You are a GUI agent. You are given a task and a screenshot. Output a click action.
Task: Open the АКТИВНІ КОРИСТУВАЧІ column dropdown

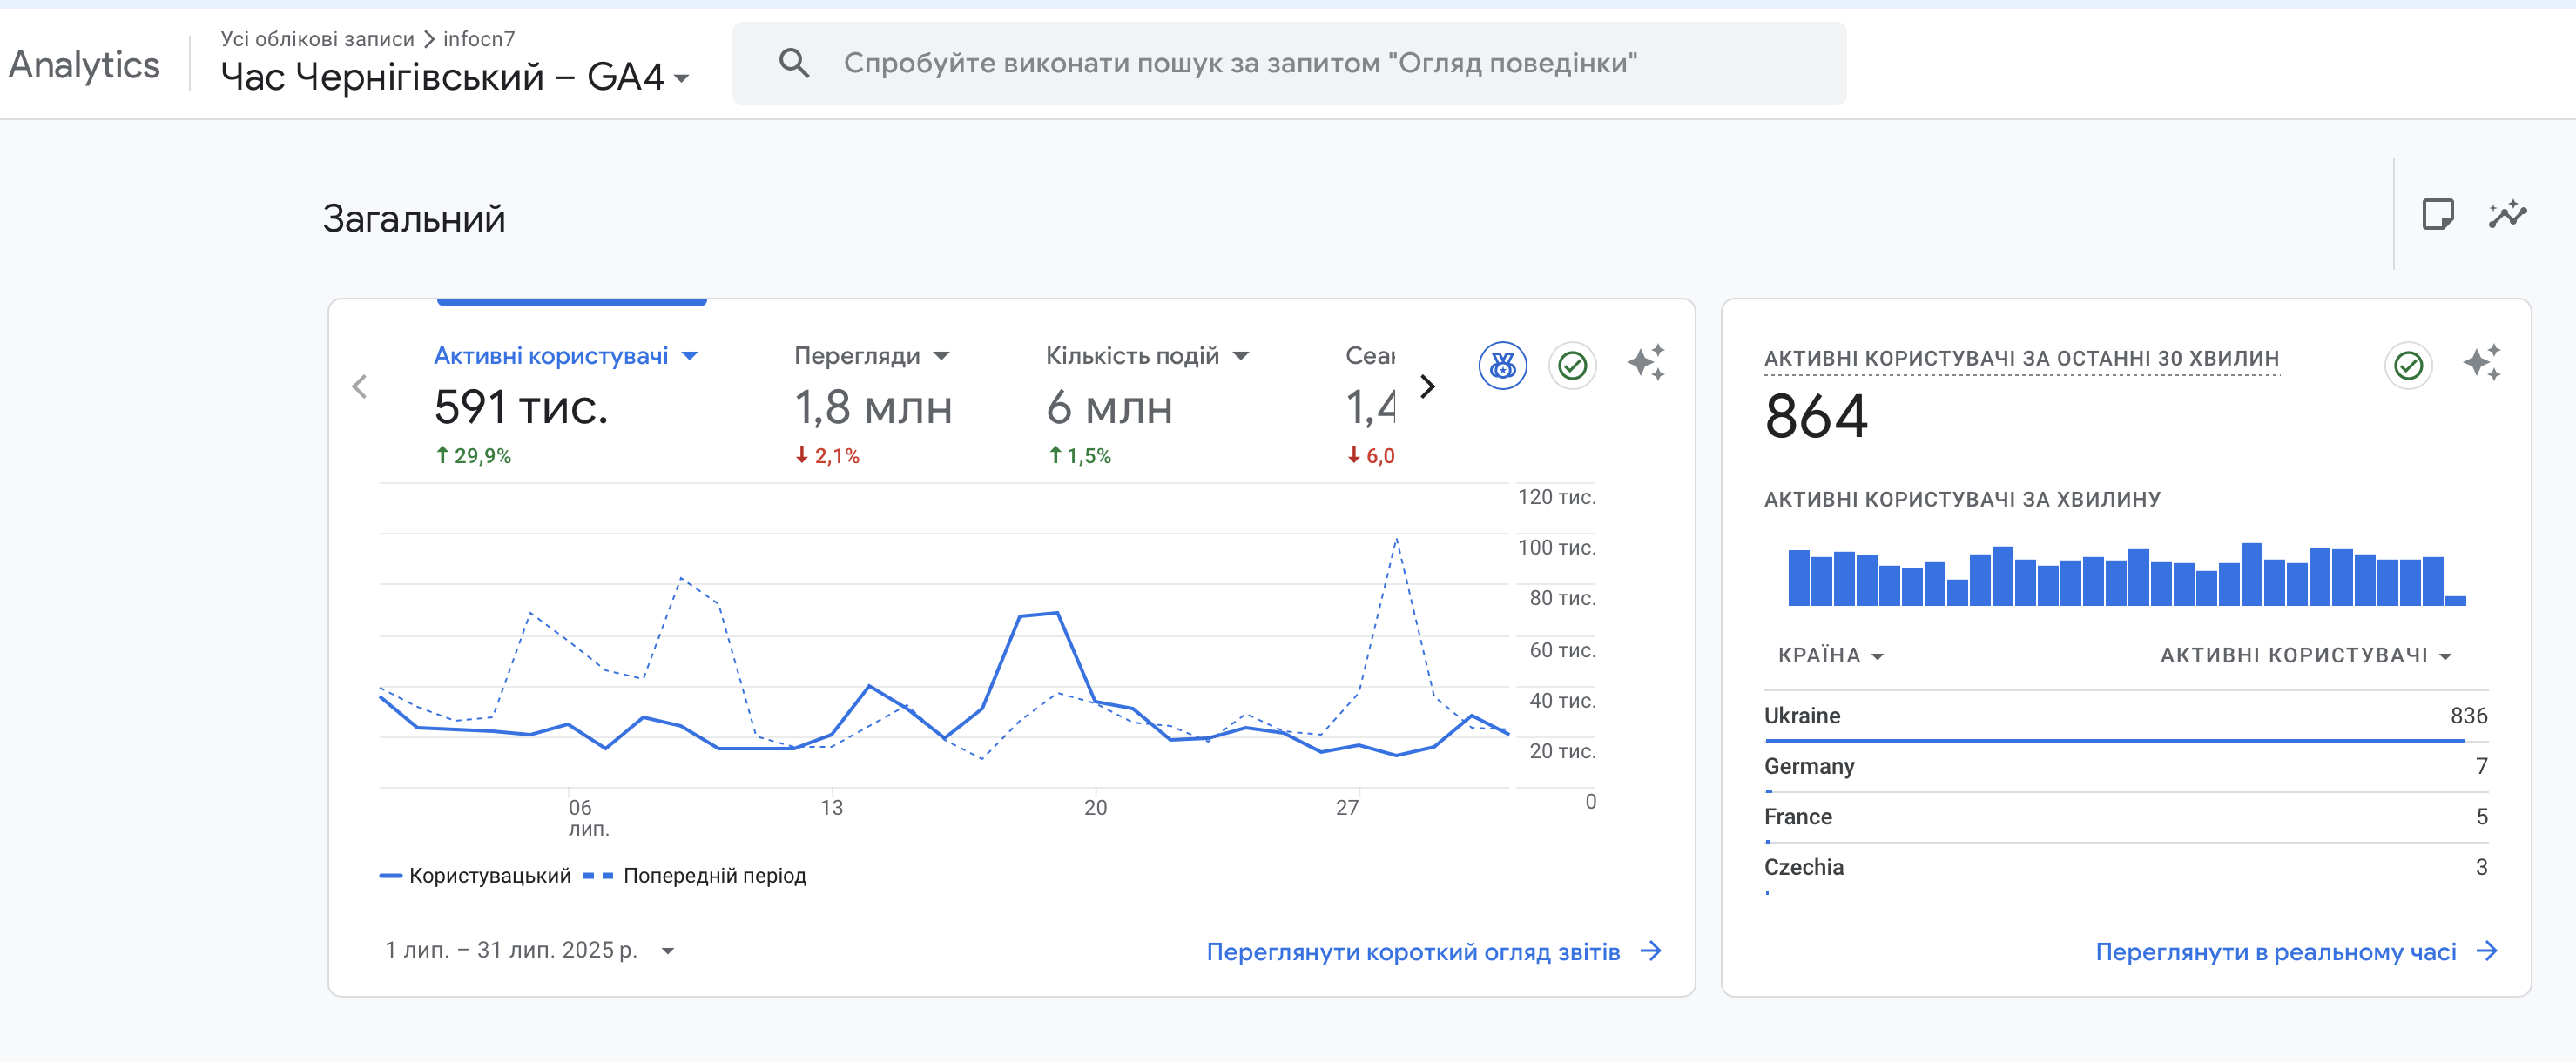click(x=2445, y=657)
